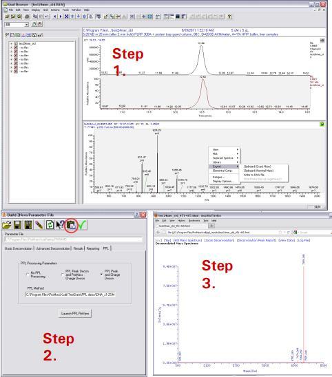Choose Clipboard (Nominal Mass) export option
Screen dimensions: 332x377
258,171
